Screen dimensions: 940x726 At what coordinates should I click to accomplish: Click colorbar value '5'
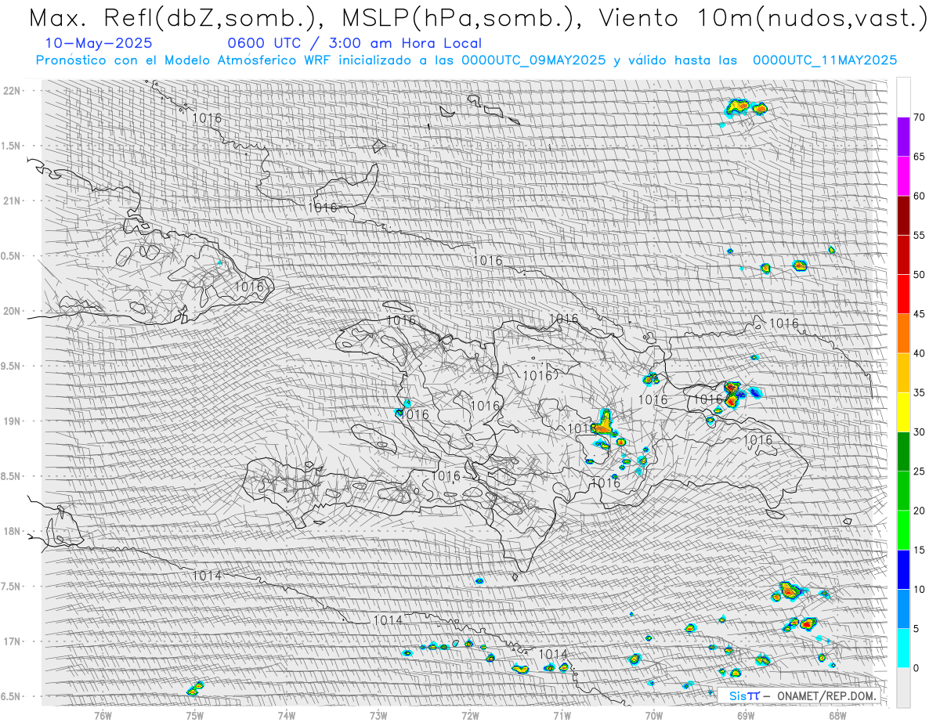pyautogui.click(x=916, y=628)
